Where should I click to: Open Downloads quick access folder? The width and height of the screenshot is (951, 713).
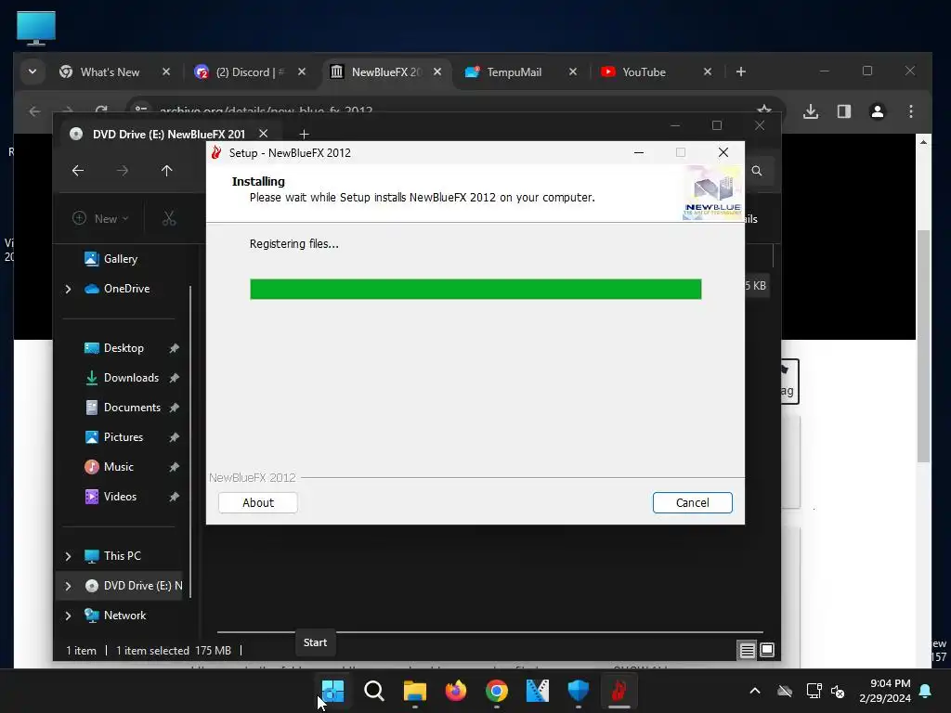(131, 378)
